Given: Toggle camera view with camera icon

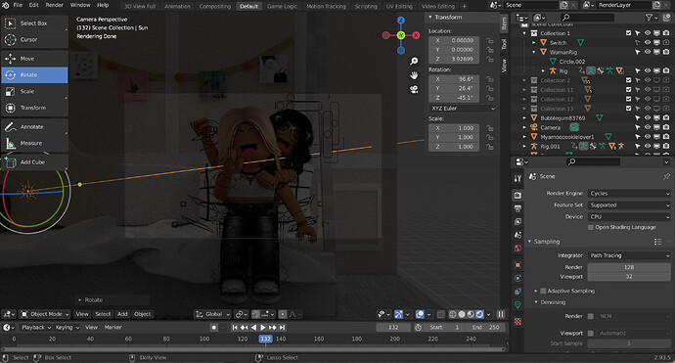Looking at the screenshot, I should click(x=414, y=90).
